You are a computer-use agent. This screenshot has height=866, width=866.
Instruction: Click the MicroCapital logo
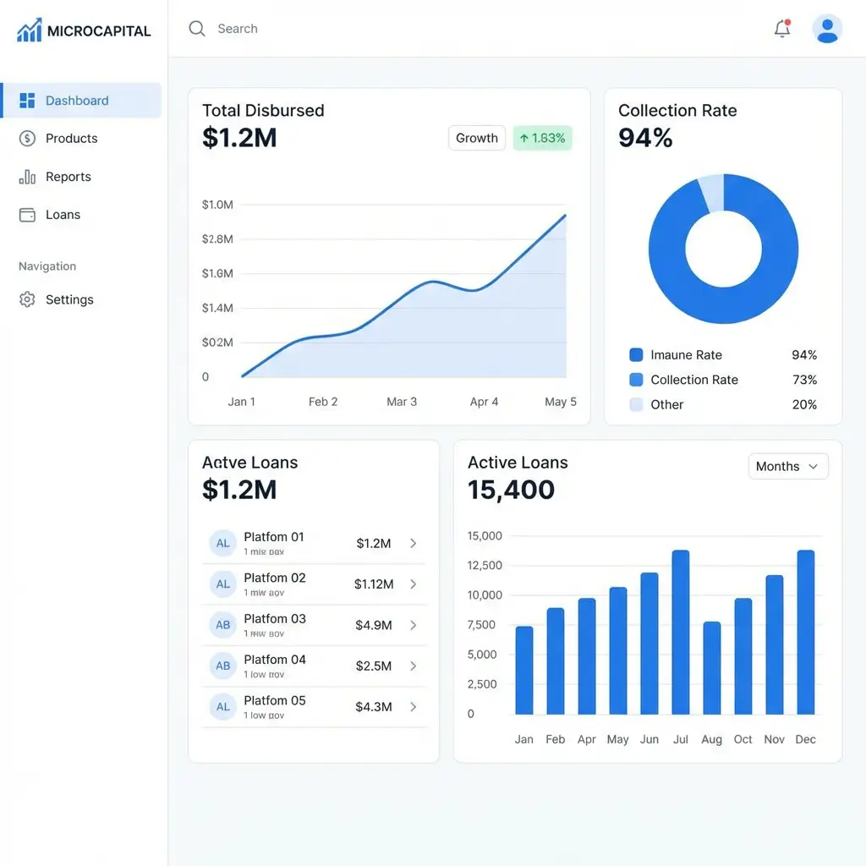click(x=83, y=30)
